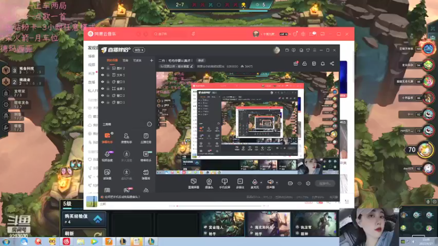Open 直播伴侣 hamburger menu icon

click(x=314, y=50)
